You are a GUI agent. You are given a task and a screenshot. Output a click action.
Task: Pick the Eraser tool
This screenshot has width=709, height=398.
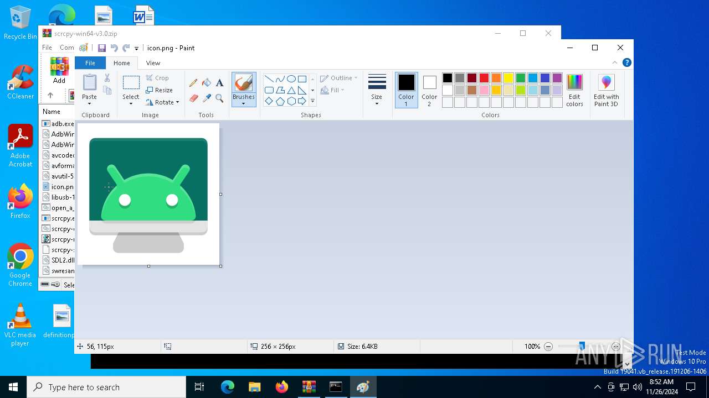[x=193, y=98]
